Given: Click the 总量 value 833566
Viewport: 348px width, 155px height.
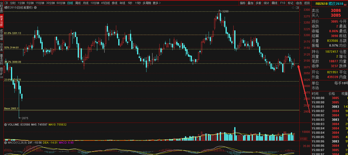Looking at the screenshot, I should click(x=332, y=40).
